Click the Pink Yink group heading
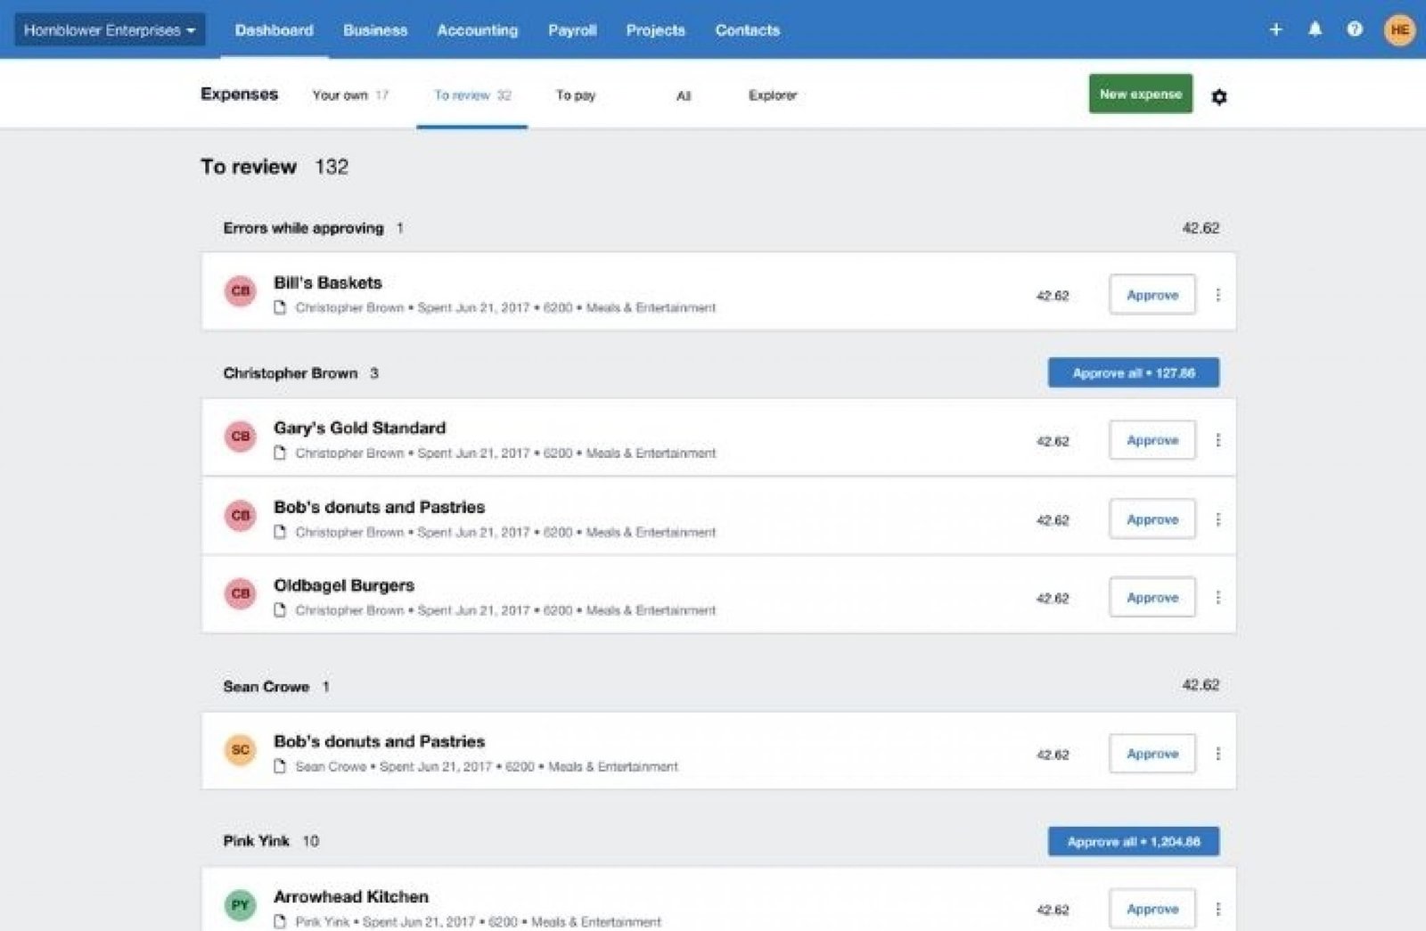 [x=257, y=841]
